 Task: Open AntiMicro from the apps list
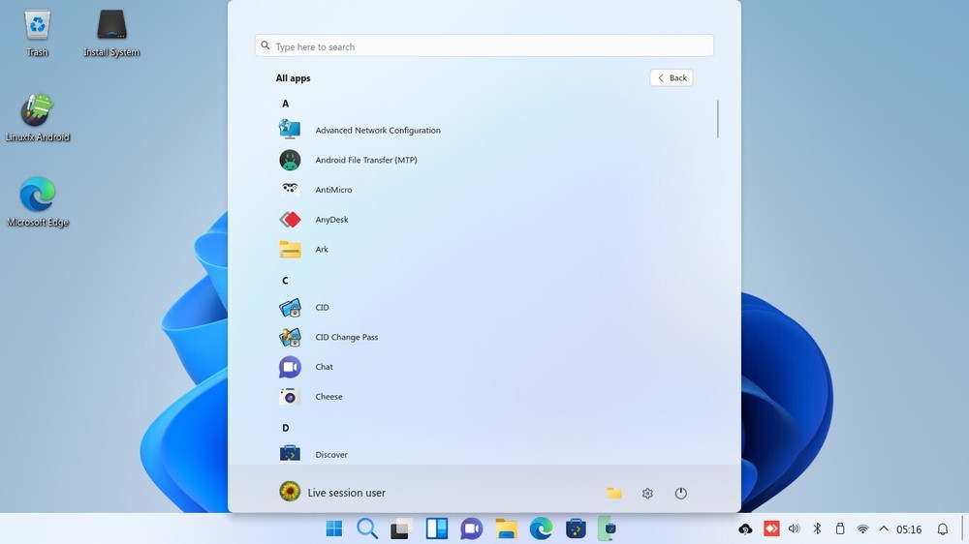333,190
